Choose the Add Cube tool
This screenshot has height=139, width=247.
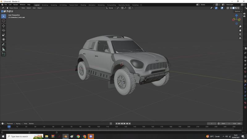click(x=3, y=54)
